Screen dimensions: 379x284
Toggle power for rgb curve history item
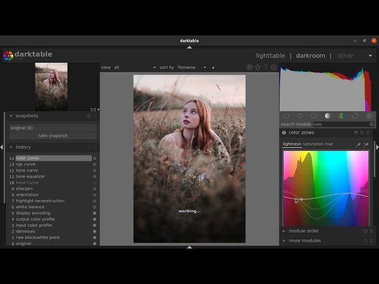[x=95, y=164]
